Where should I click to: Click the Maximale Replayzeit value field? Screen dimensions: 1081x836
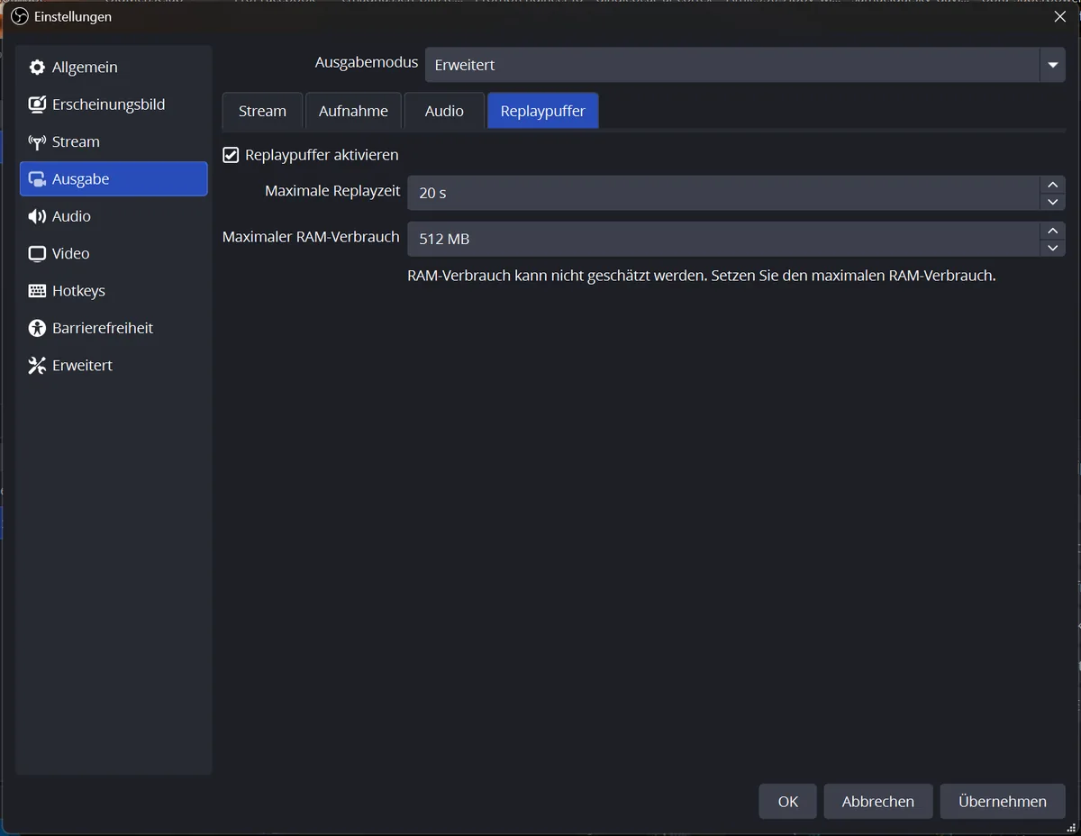pos(724,193)
